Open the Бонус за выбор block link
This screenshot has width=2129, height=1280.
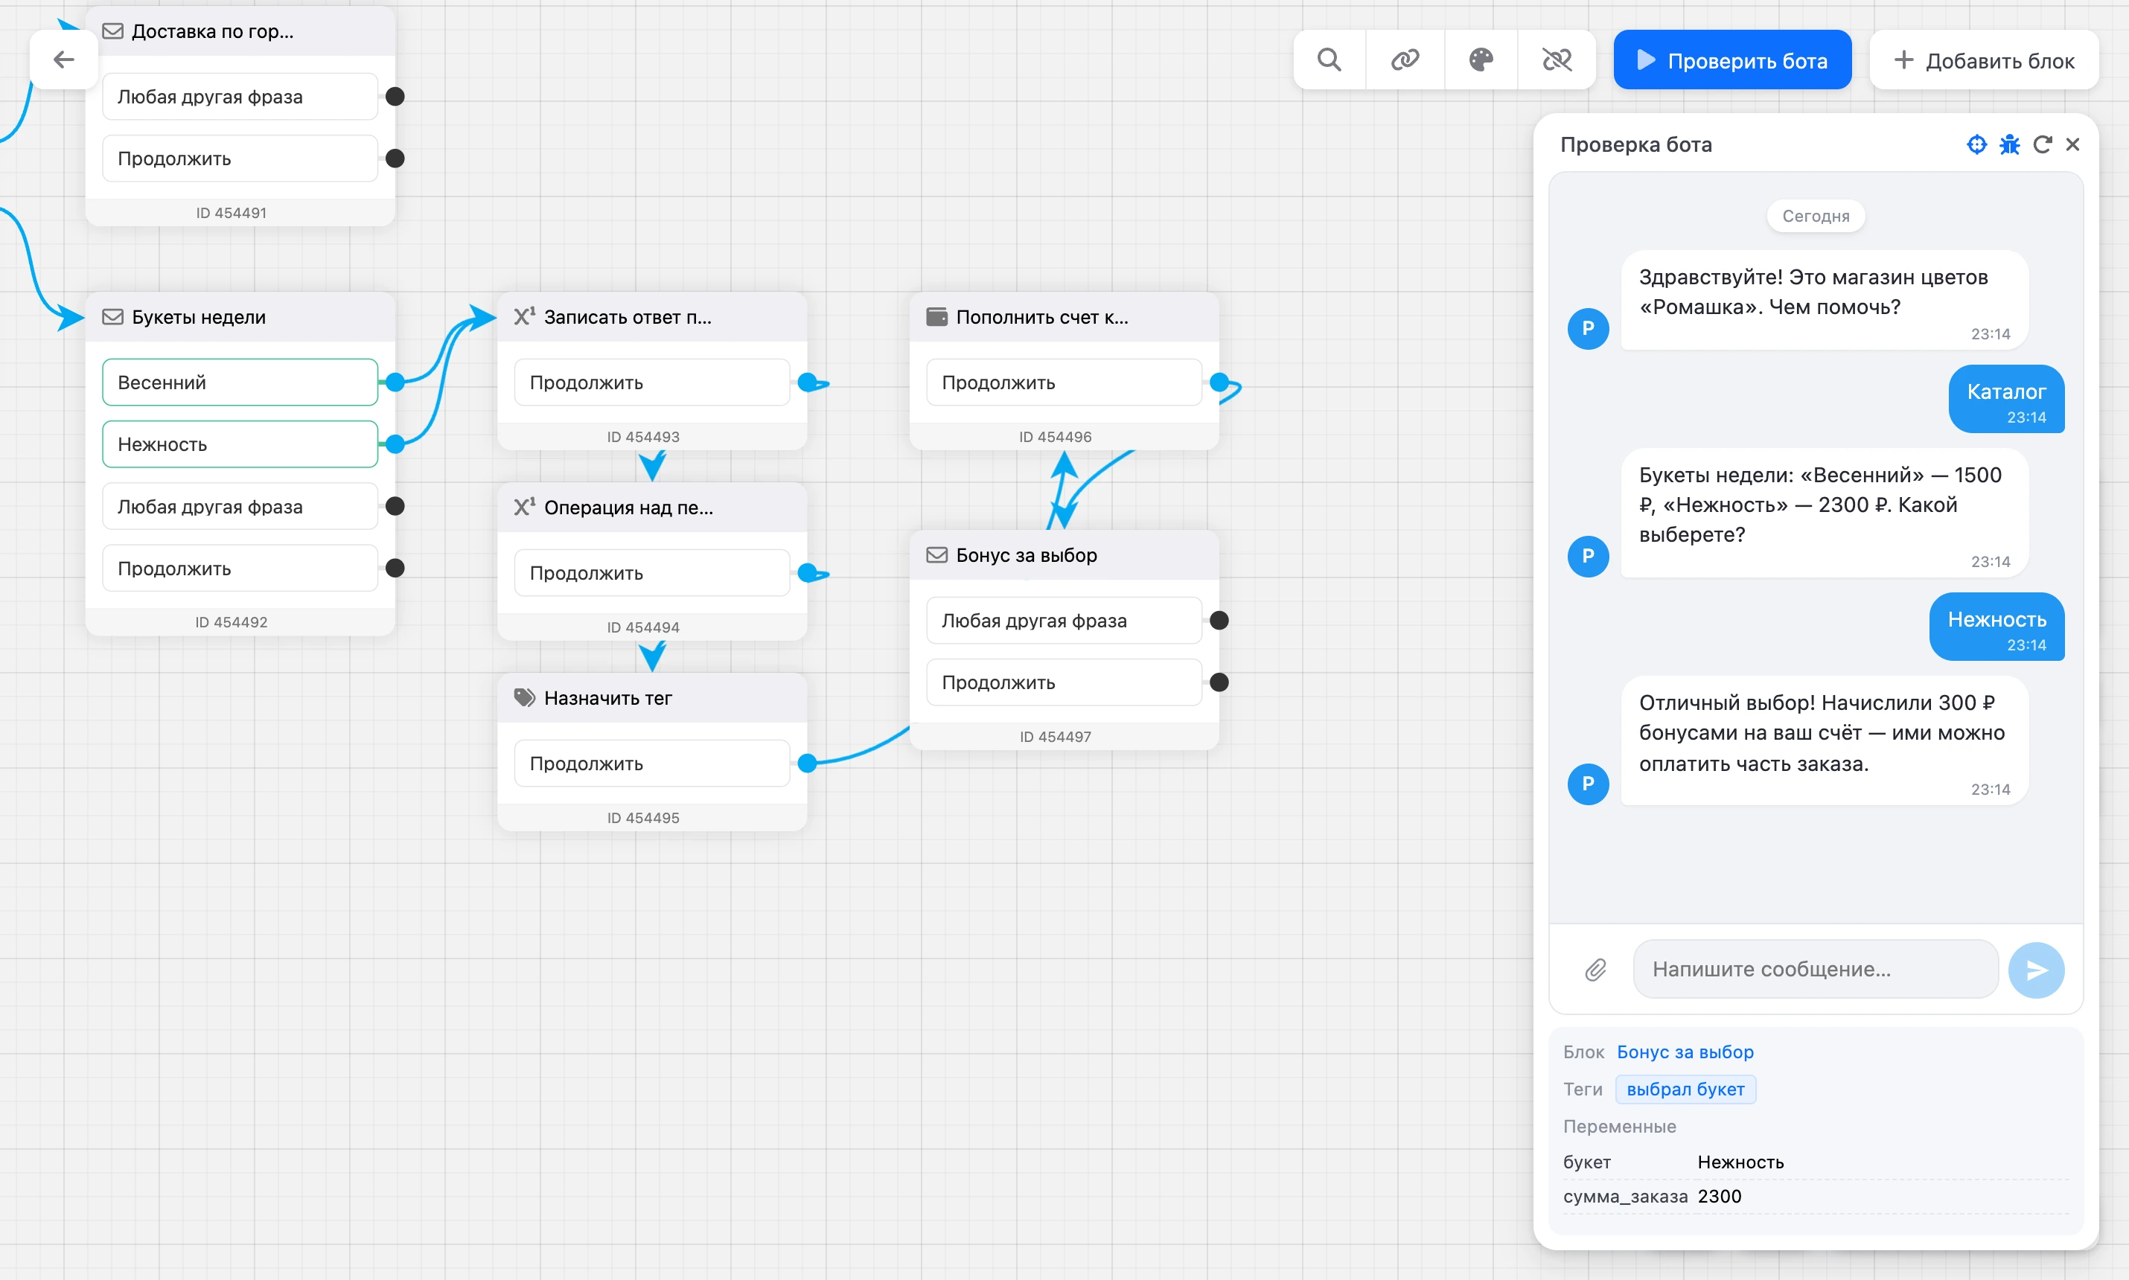tap(1685, 1052)
